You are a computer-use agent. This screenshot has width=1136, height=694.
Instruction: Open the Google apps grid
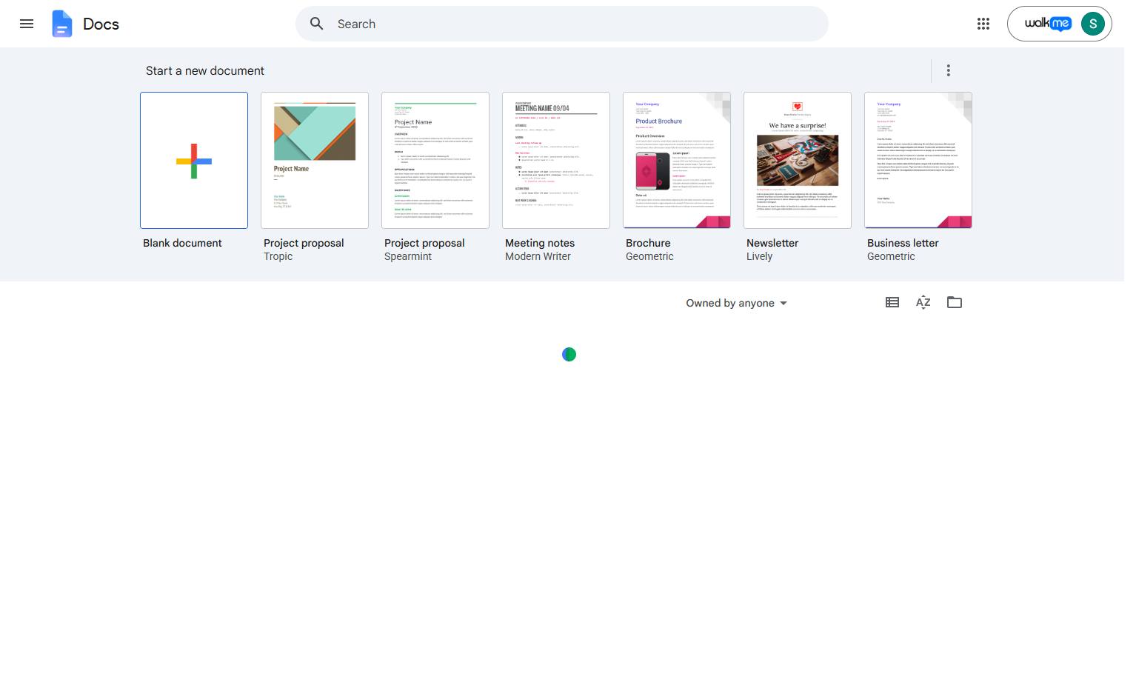pos(983,24)
